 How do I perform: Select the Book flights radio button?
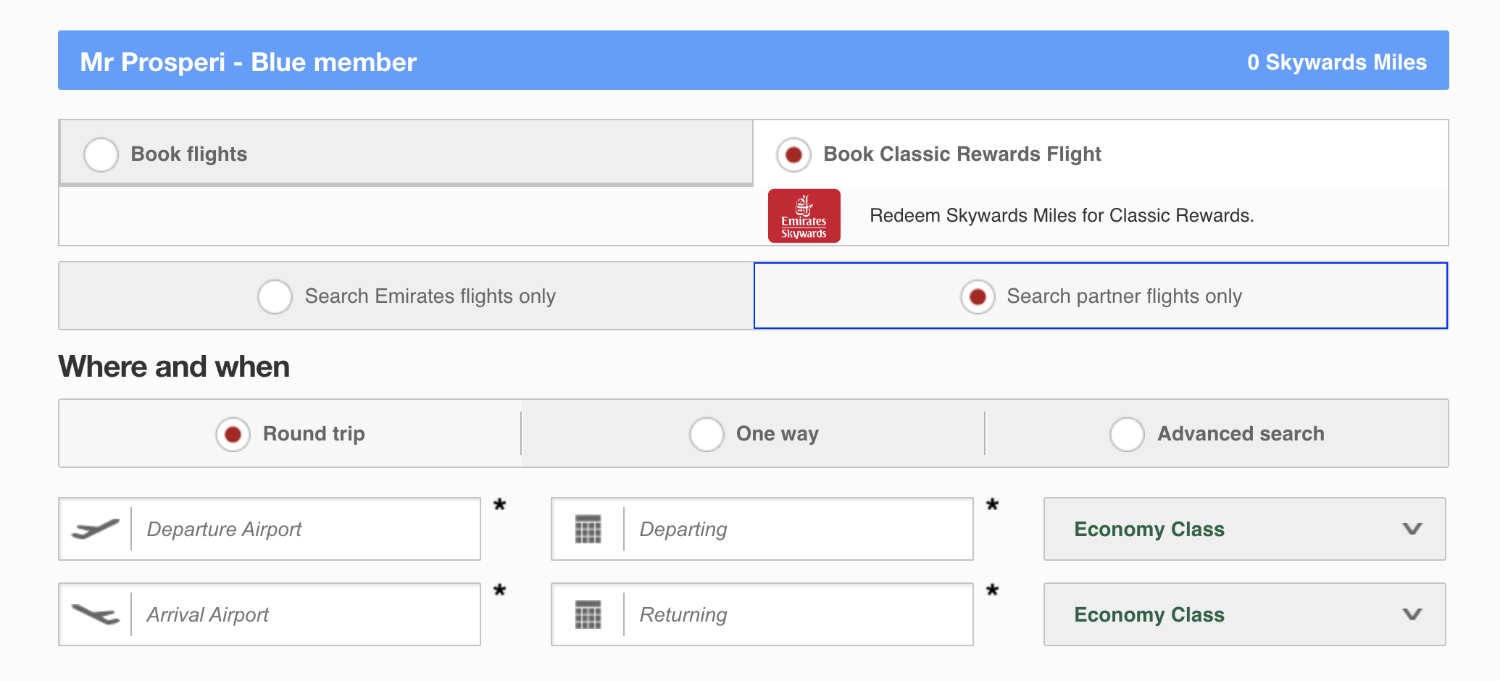(x=101, y=154)
